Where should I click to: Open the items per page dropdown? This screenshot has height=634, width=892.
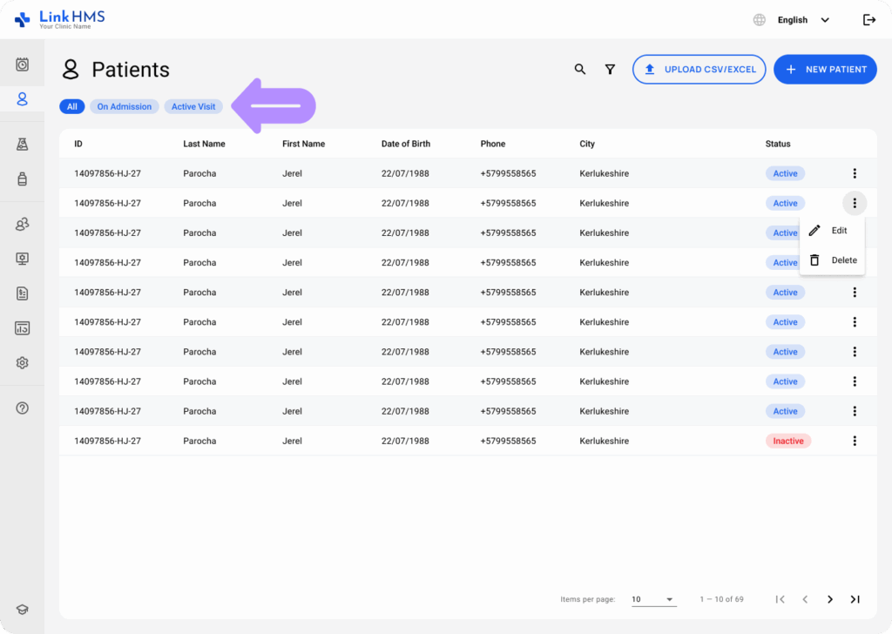[653, 599]
